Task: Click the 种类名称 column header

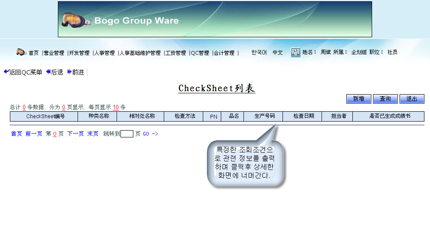Action: [x=97, y=116]
